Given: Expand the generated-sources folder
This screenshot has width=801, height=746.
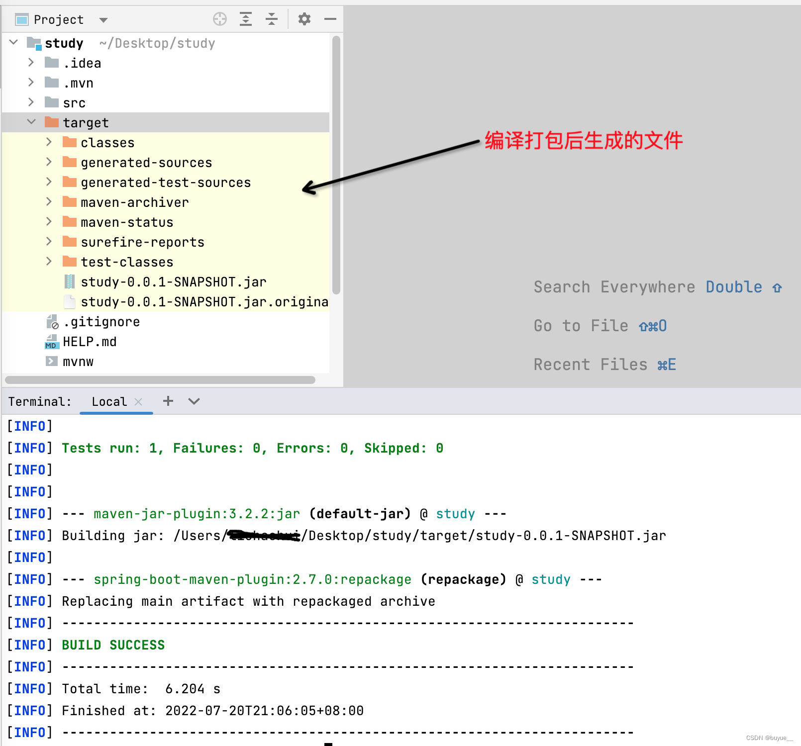Looking at the screenshot, I should click(x=49, y=162).
